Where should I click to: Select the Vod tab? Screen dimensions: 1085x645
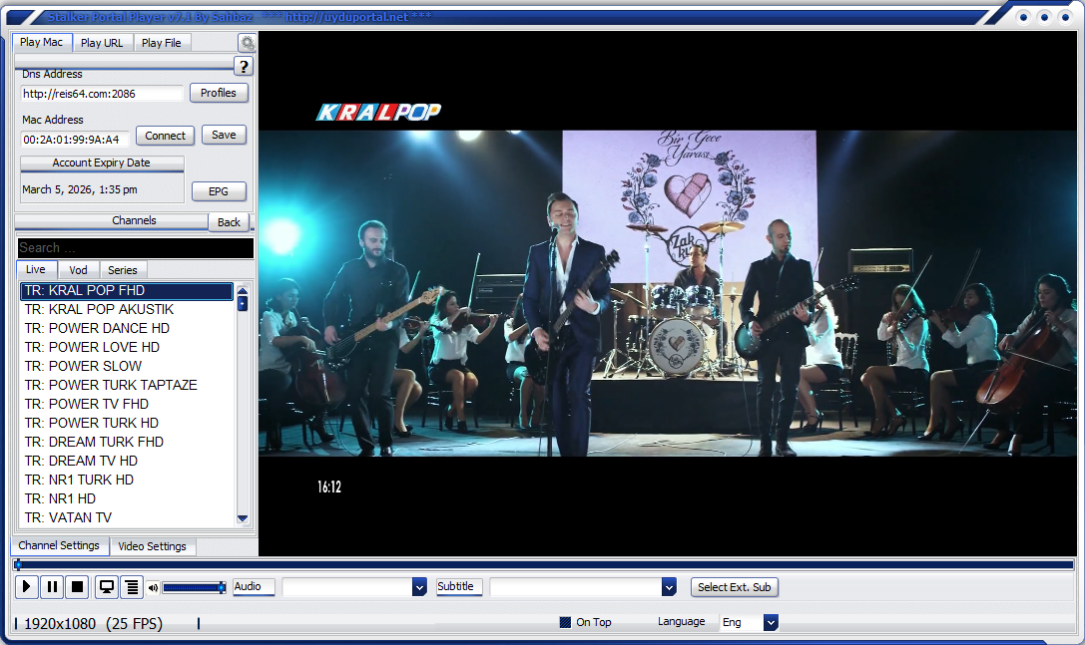coord(78,270)
